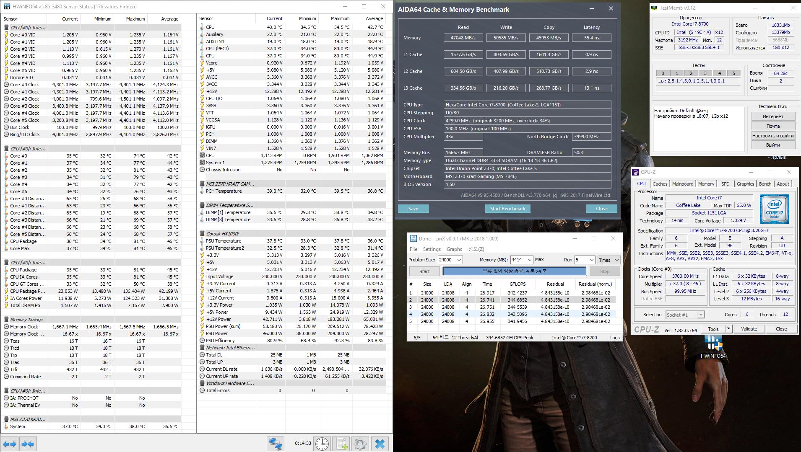Click AIDA64 Close button
The width and height of the screenshot is (801, 452).
pyautogui.click(x=601, y=209)
